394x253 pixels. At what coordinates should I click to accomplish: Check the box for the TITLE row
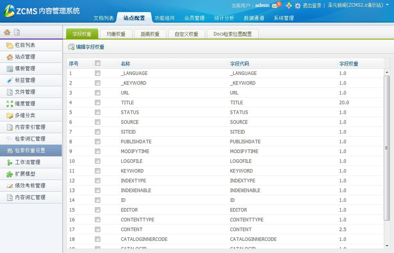pyautogui.click(x=97, y=103)
